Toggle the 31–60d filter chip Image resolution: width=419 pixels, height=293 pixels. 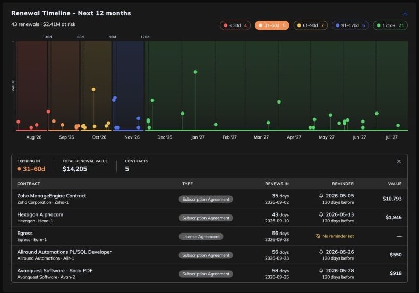[272, 25]
